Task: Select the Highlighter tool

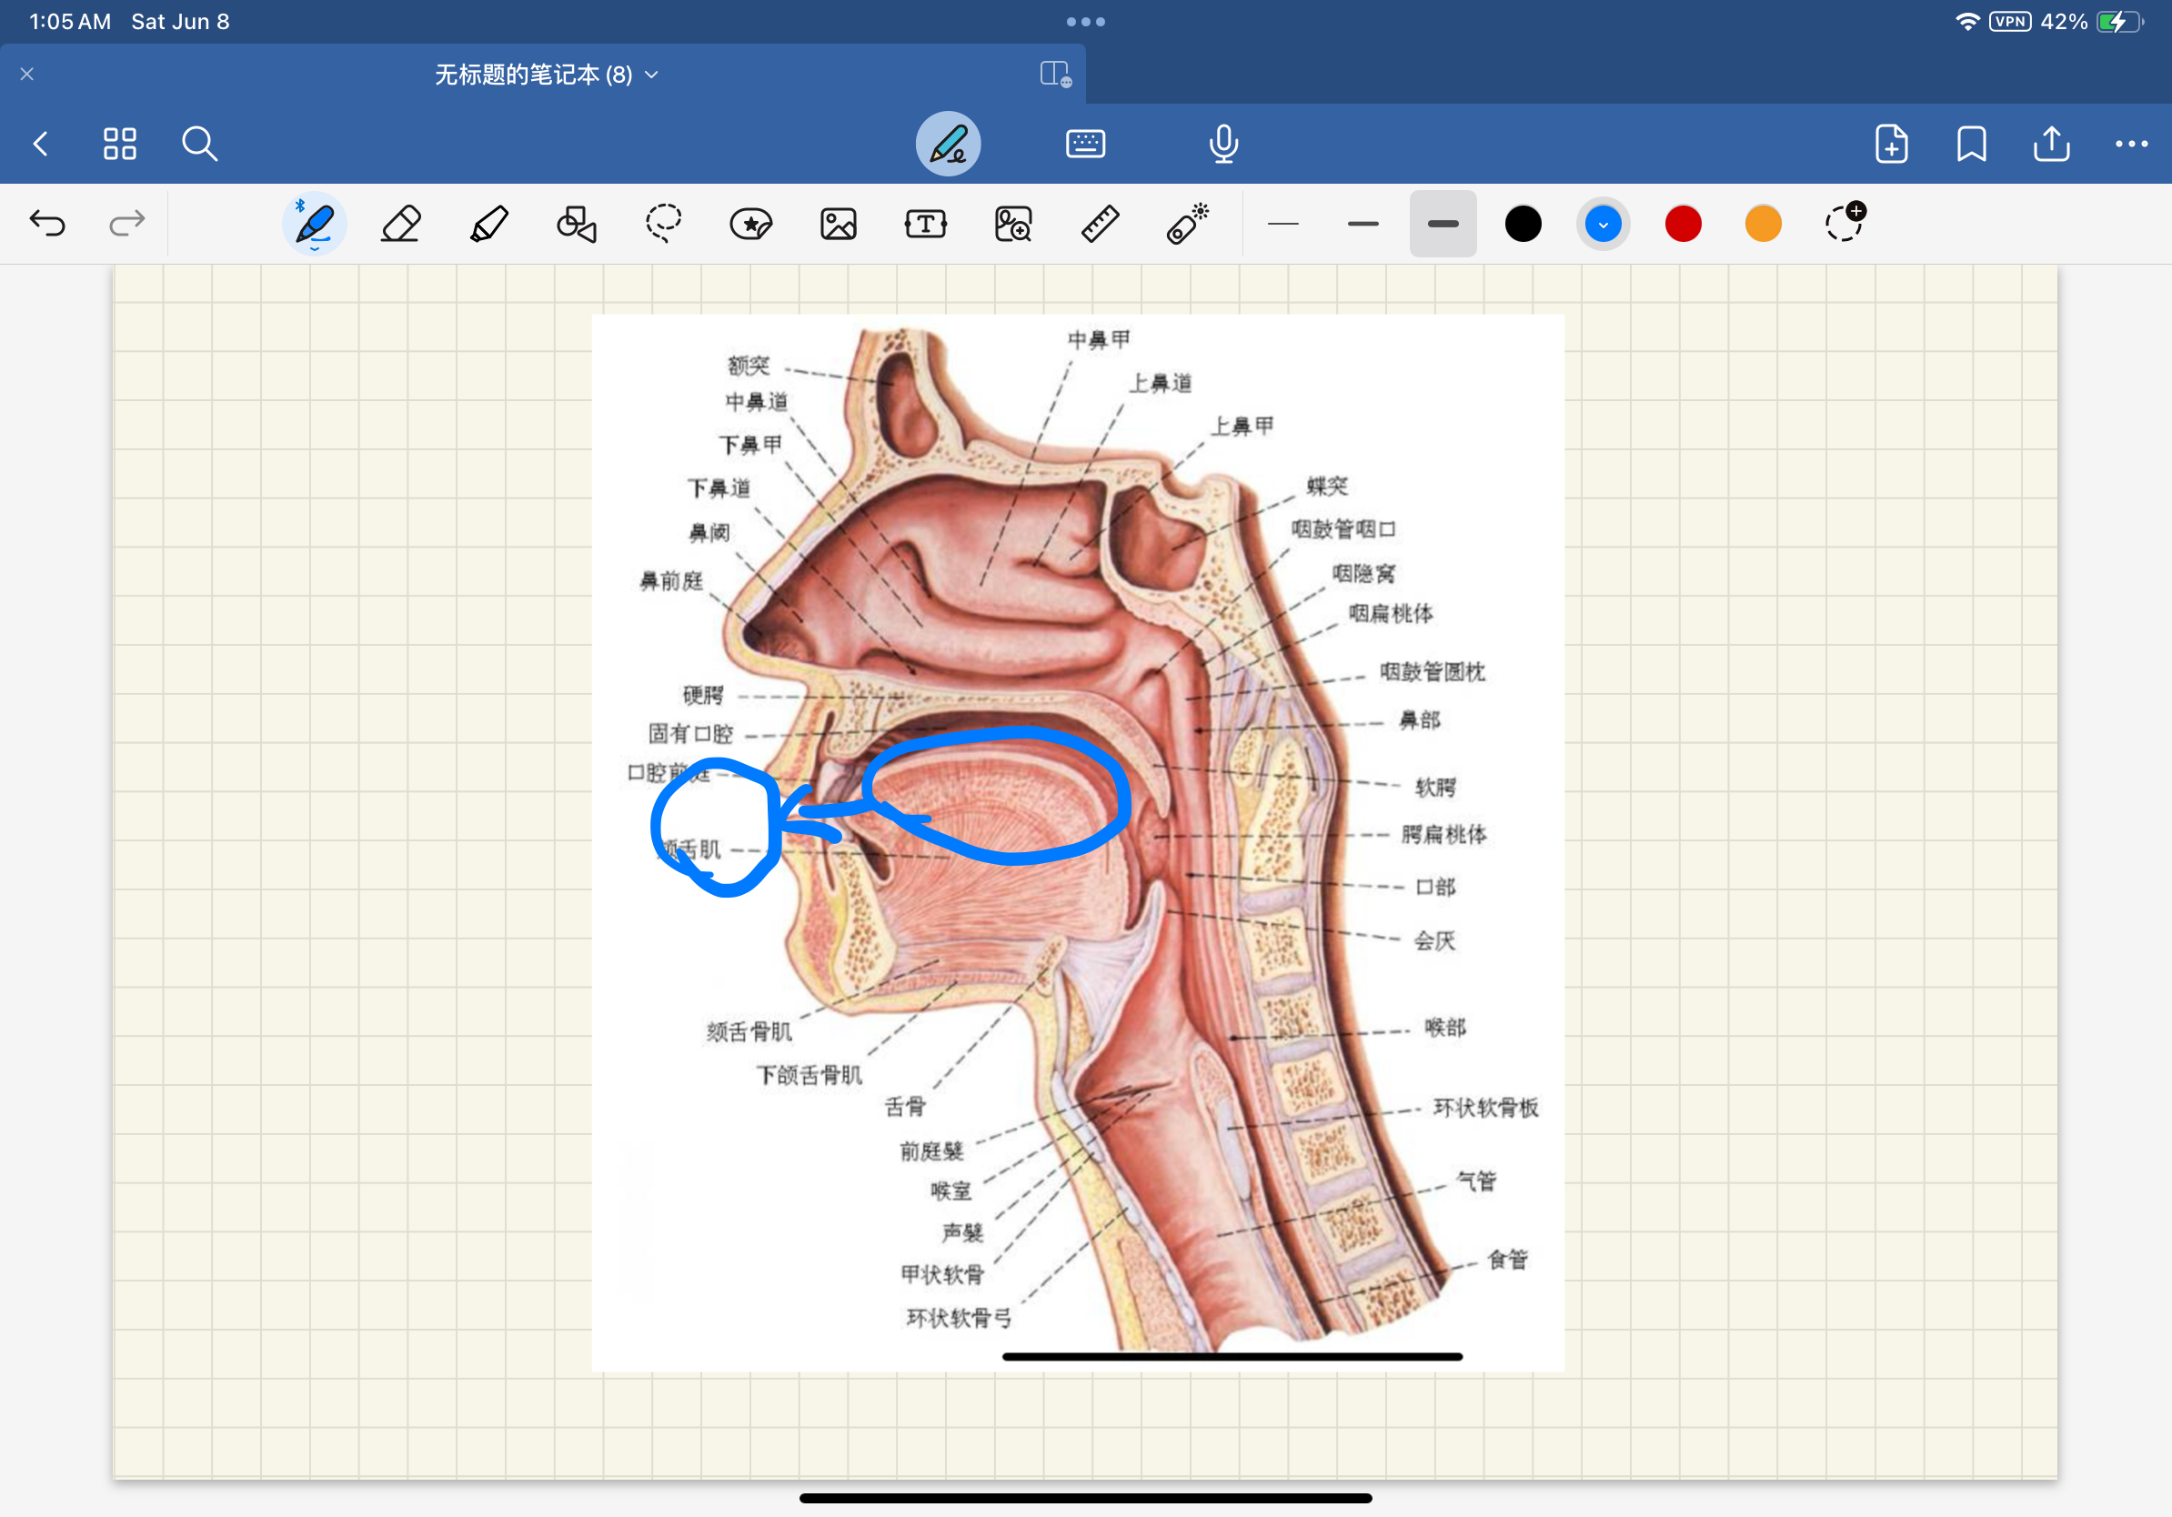Action: (x=489, y=224)
